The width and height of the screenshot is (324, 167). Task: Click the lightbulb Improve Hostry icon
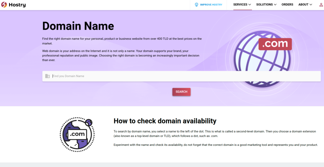click(196, 4)
